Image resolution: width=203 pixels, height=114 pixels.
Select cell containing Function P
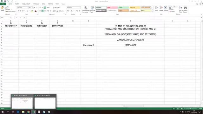tap(88, 45)
